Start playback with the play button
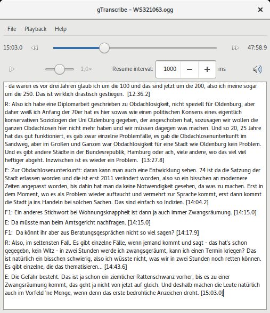Image resolution: width=270 pixels, height=313 pixels. [x=12, y=69]
